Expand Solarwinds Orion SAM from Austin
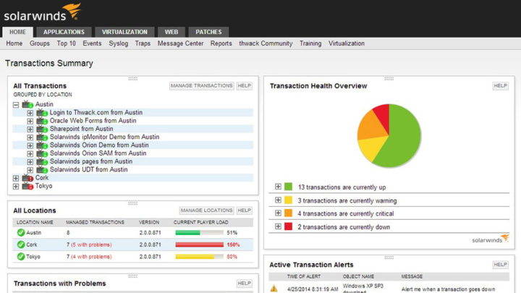Viewport: 521px width, 293px height. 30,153
